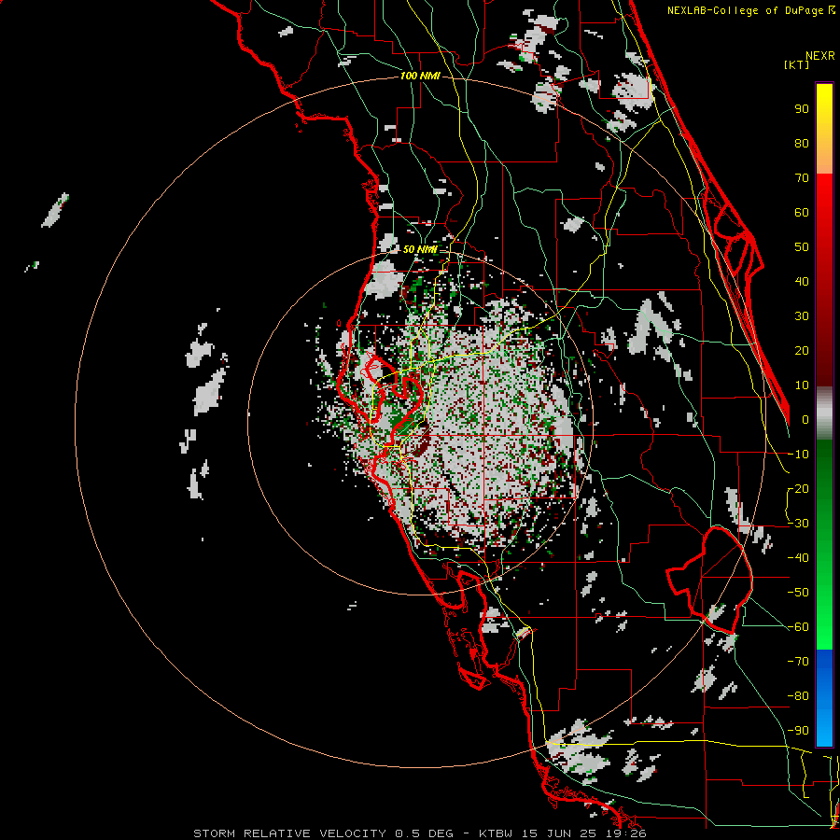The height and width of the screenshot is (840, 840).
Task: Click the -40 scale value
Action: (798, 558)
